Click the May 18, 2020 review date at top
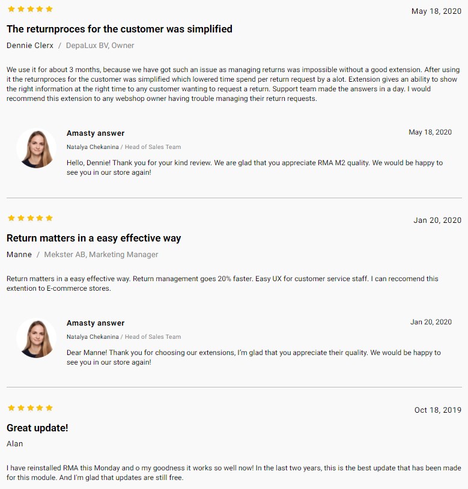This screenshot has width=468, height=489. click(436, 11)
